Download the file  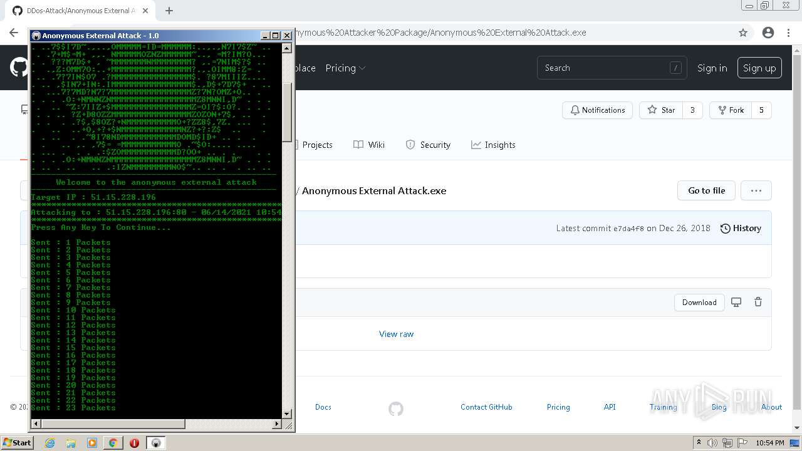coord(699,303)
